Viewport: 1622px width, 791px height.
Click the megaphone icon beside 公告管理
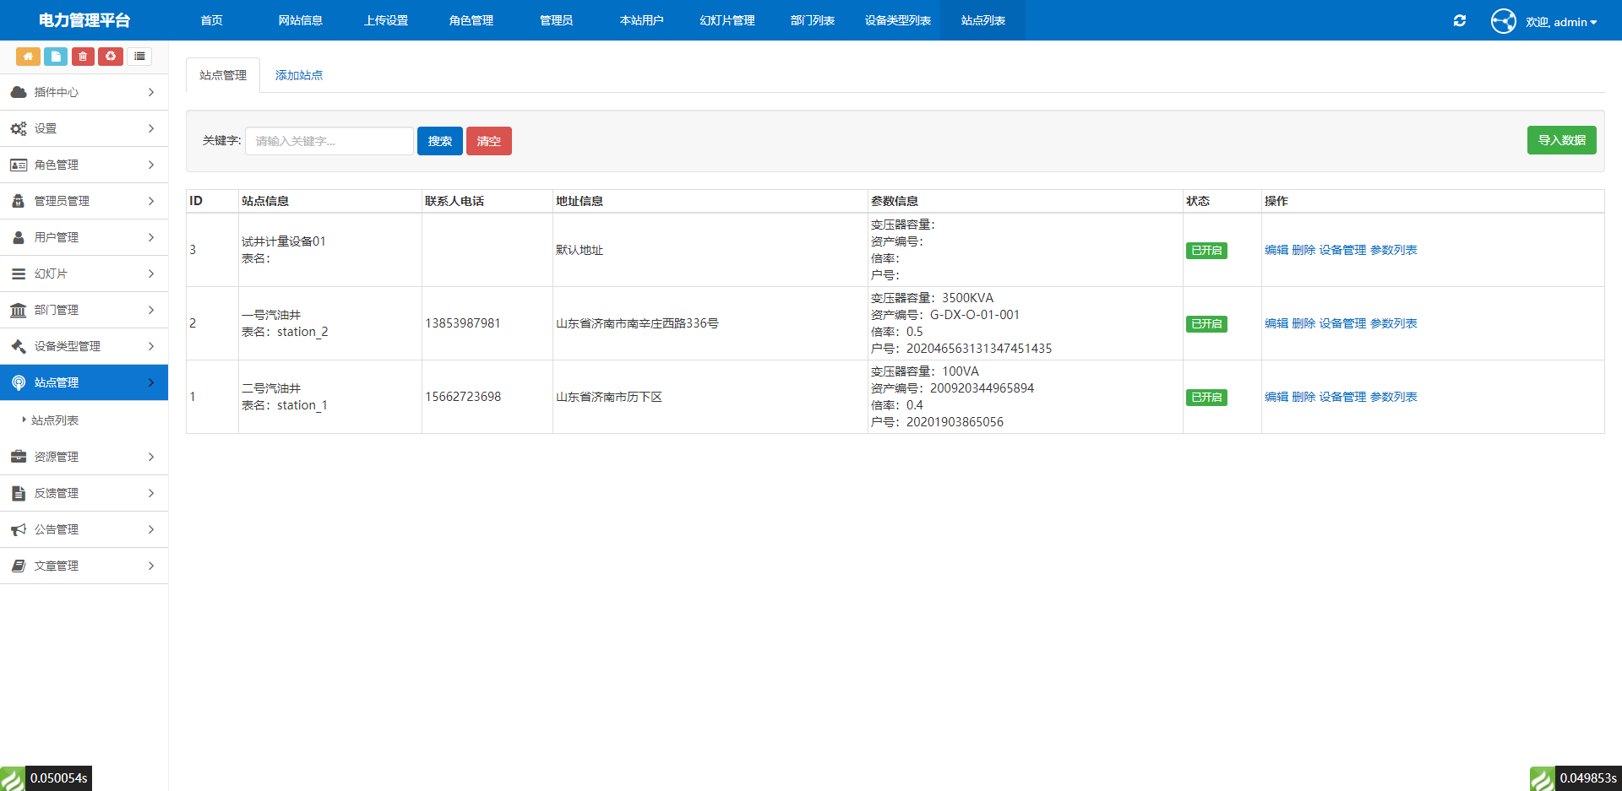(19, 529)
